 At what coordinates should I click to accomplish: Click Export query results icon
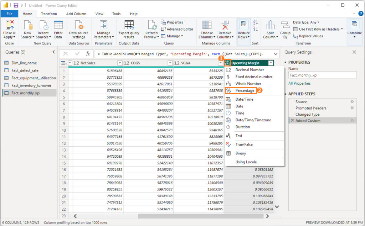[x=129, y=25]
